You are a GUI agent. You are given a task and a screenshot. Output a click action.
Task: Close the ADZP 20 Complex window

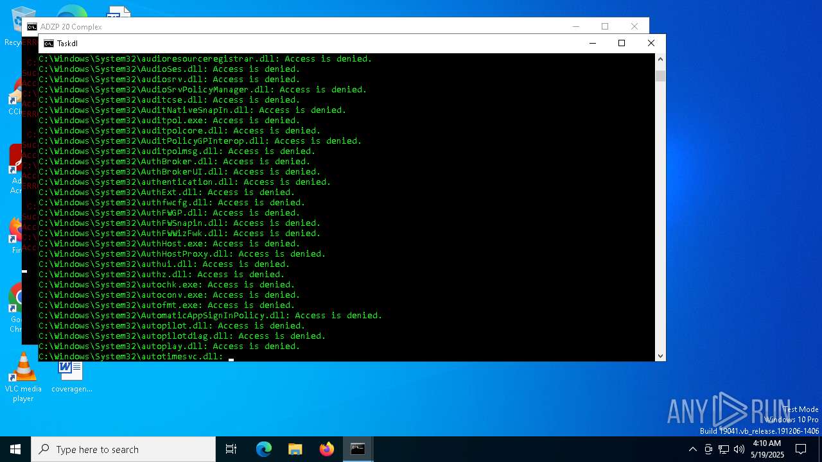(x=634, y=26)
